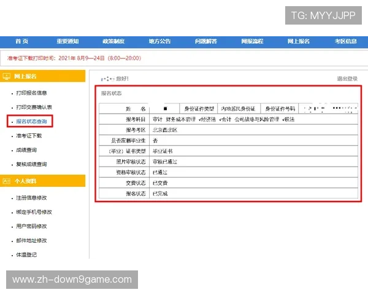
Task: Click the 审核已通过 photo review status
Action: pyautogui.click(x=165, y=162)
